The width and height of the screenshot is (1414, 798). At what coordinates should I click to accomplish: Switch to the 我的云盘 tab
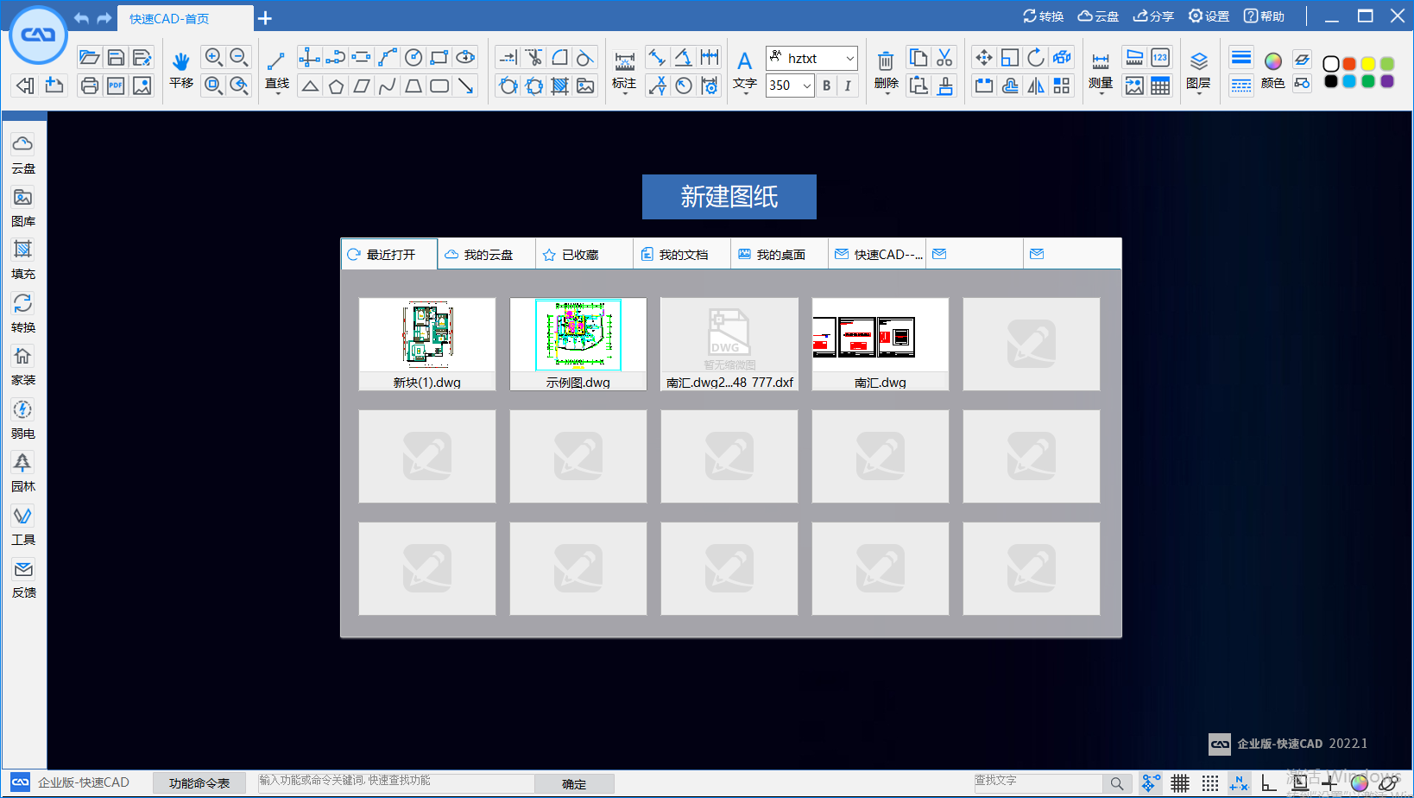(x=486, y=253)
